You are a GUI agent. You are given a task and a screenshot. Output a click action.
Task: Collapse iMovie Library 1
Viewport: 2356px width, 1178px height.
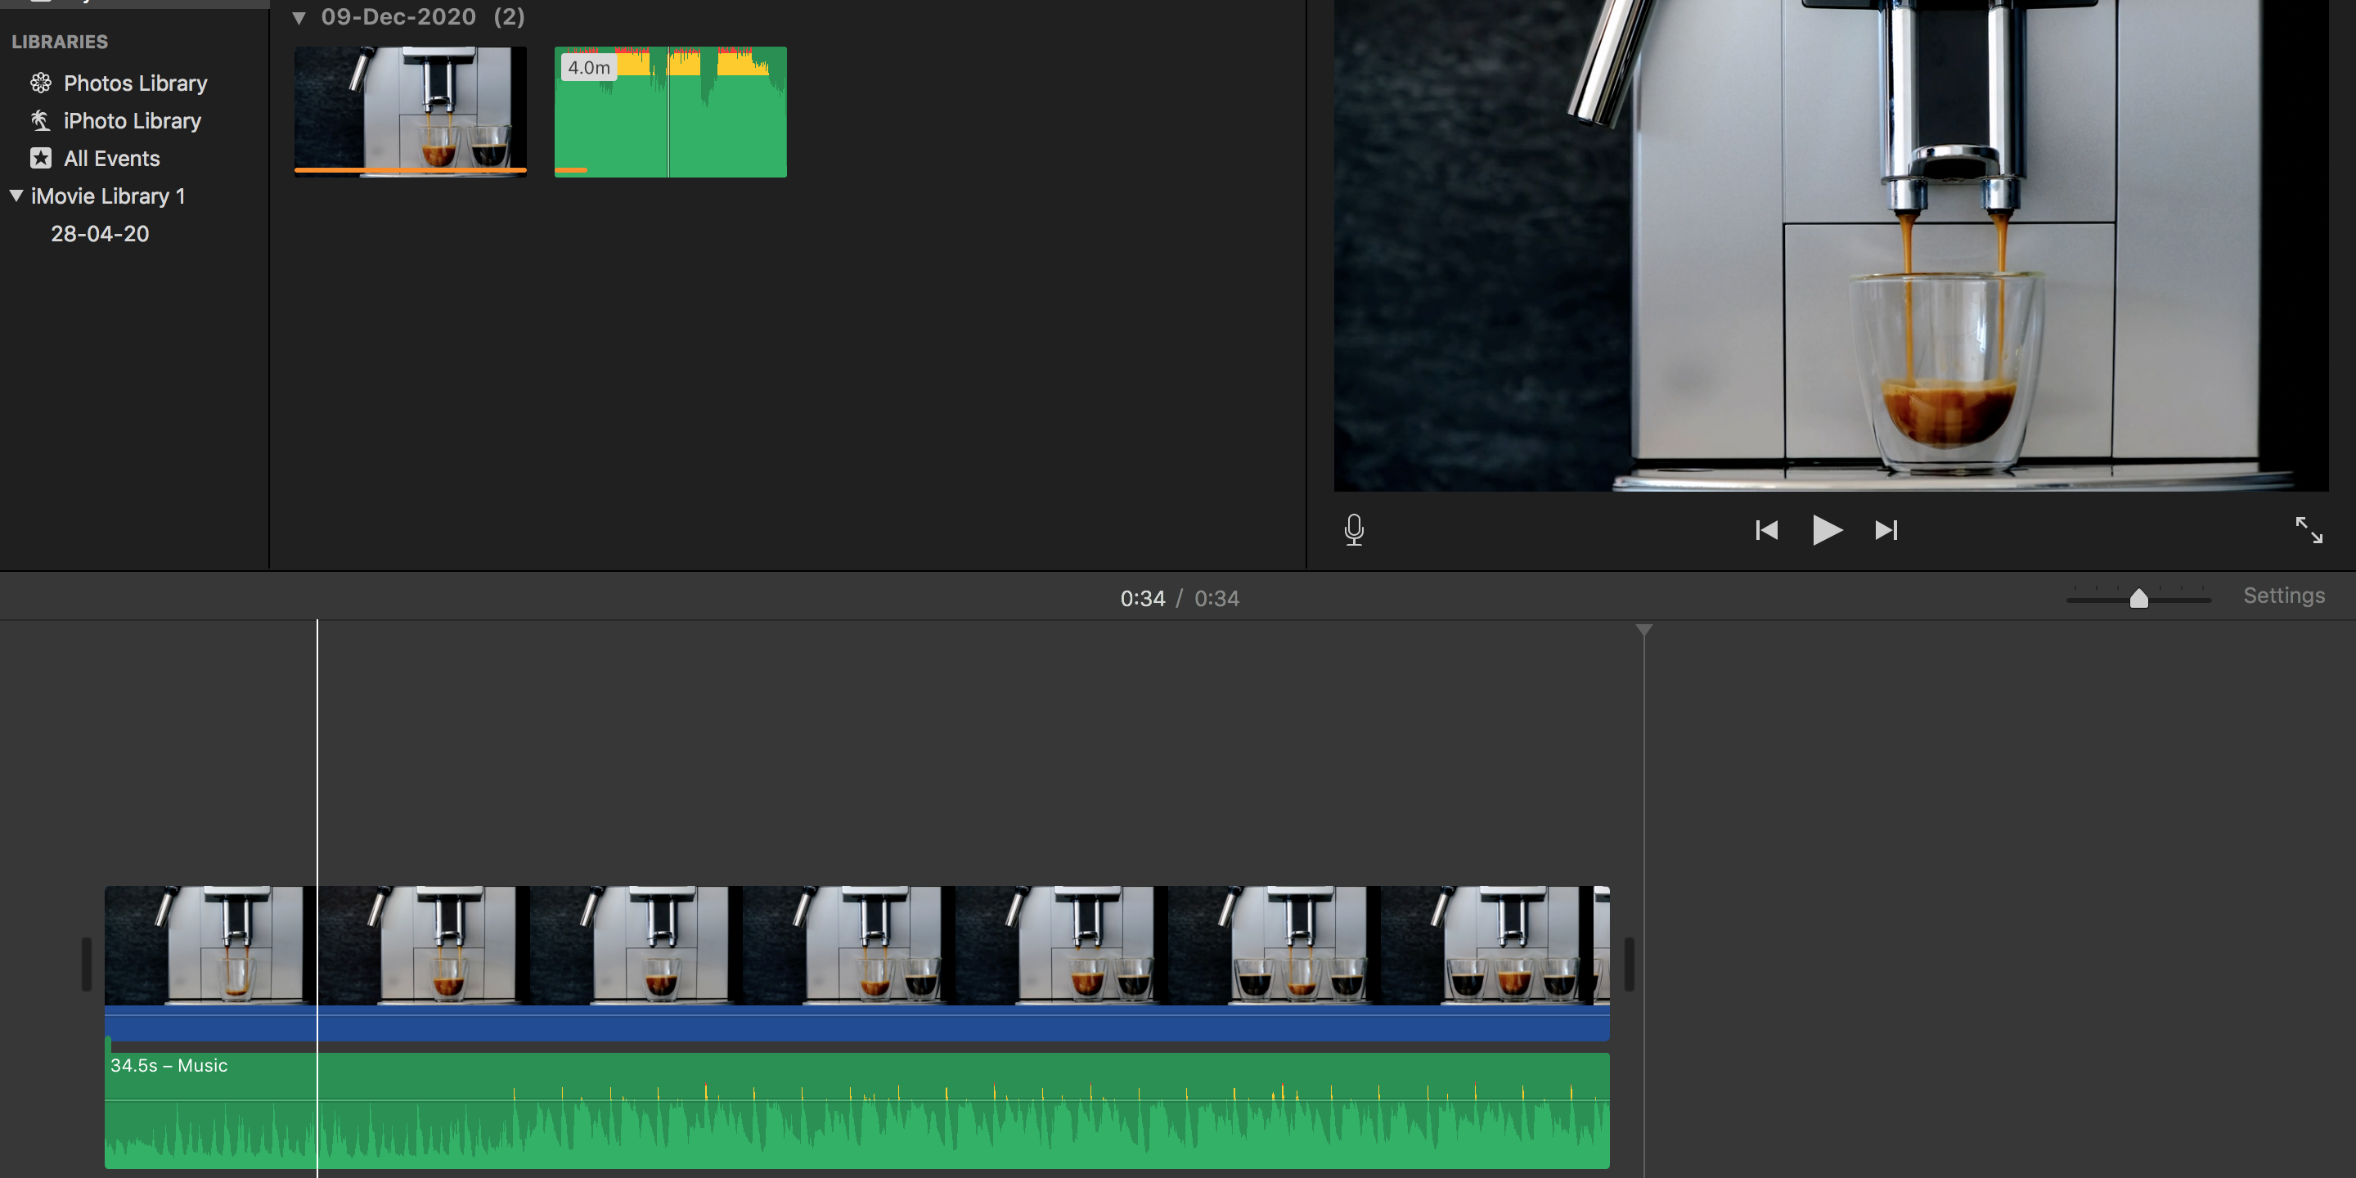15,195
